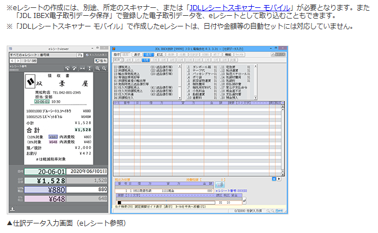Select 11:課税売上 in the tax category list
This screenshot has height=233, width=378.
coord(122,67)
